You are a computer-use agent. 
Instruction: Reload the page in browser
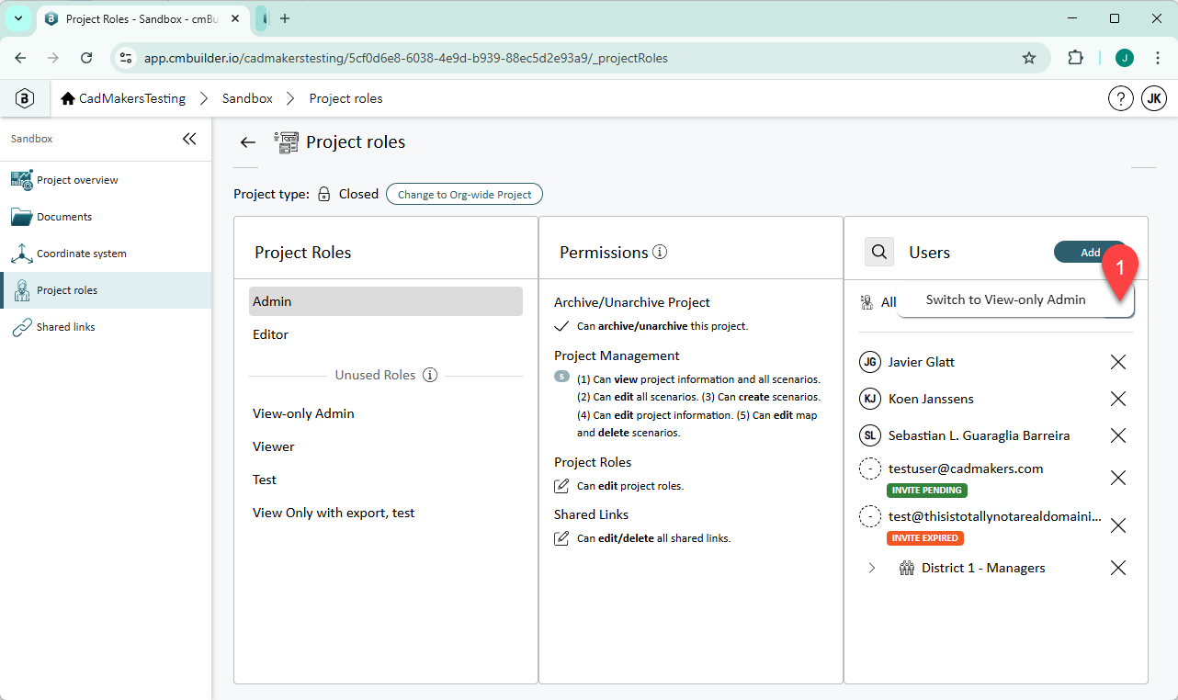86,58
